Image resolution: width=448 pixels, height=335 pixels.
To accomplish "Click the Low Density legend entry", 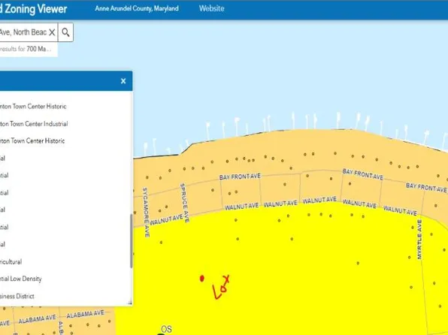I will pos(20,279).
